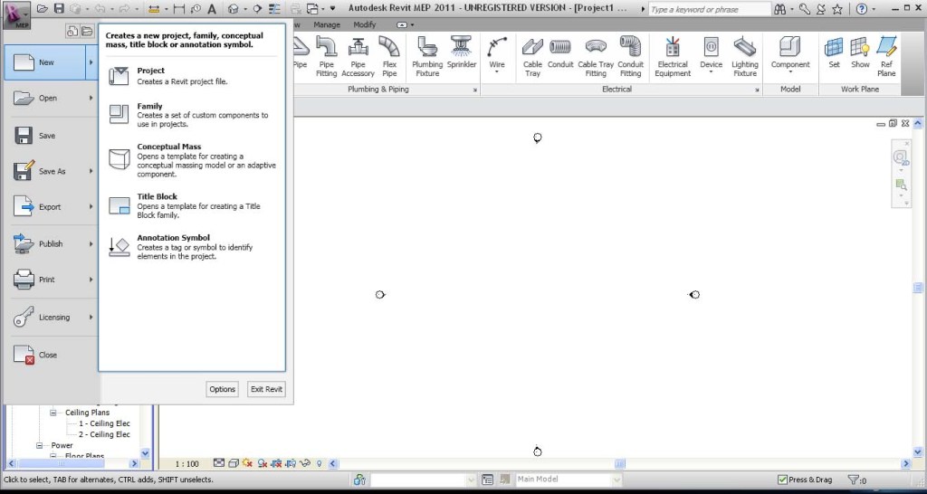Open the Export submenu
Image resolution: width=927 pixels, height=494 pixels.
[51, 207]
